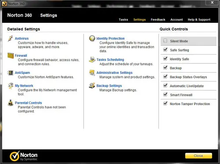Enable the Silent Mode checkbox
Viewport: 220px width, 164px height.
tap(165, 41)
